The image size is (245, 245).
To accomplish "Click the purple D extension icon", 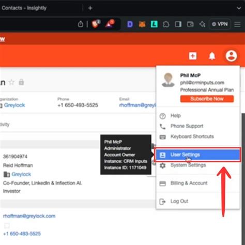I will [130, 24].
